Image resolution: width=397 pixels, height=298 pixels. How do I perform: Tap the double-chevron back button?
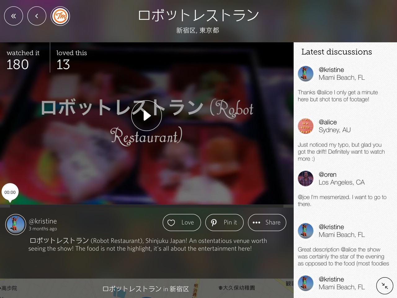point(13,16)
